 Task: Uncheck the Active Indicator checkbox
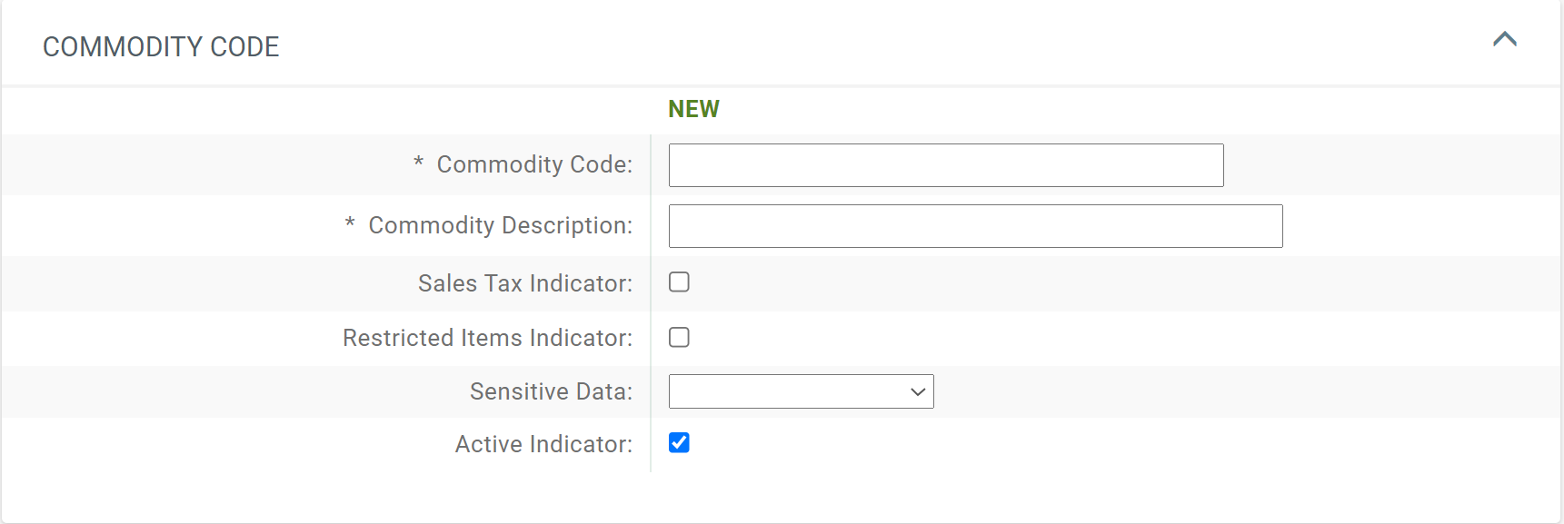[x=679, y=443]
